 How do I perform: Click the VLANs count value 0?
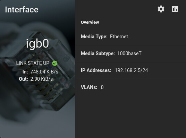[102, 87]
